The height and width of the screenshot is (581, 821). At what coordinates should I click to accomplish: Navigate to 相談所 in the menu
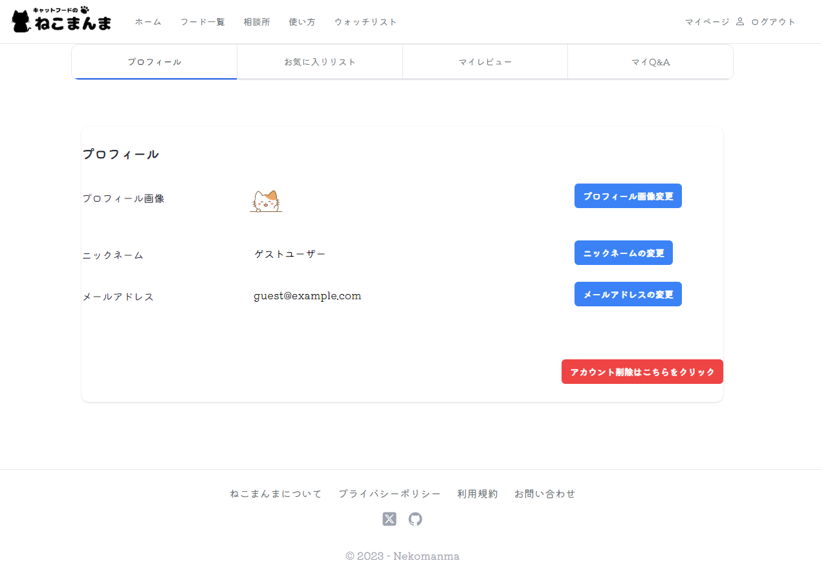pyautogui.click(x=256, y=21)
